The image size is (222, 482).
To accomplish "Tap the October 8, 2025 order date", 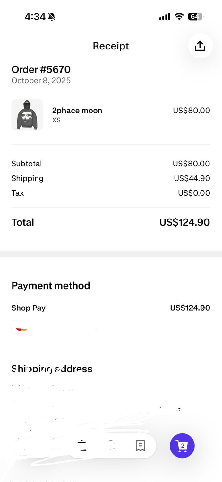I will point(41,80).
